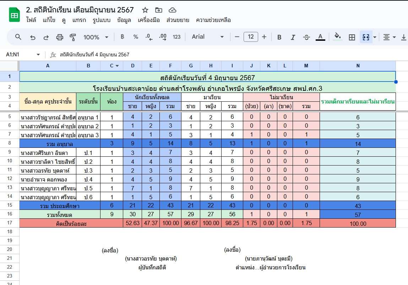This screenshot has width=408, height=285.
Task: Select row 8 header
Action: (x=10, y=143)
